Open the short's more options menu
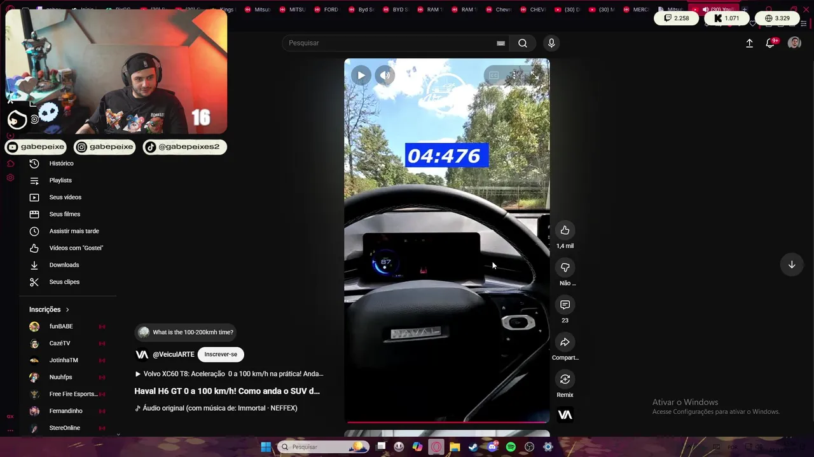Image resolution: width=814 pixels, height=457 pixels. click(x=514, y=76)
